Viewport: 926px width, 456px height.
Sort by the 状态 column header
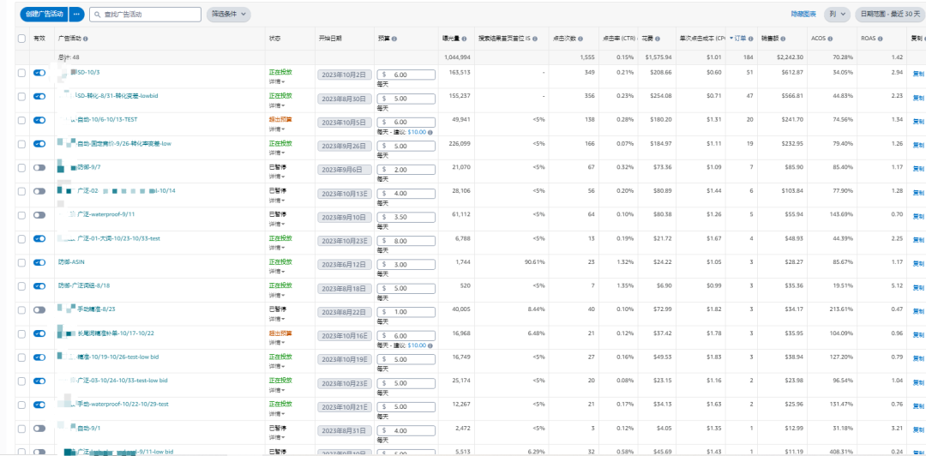(x=275, y=39)
